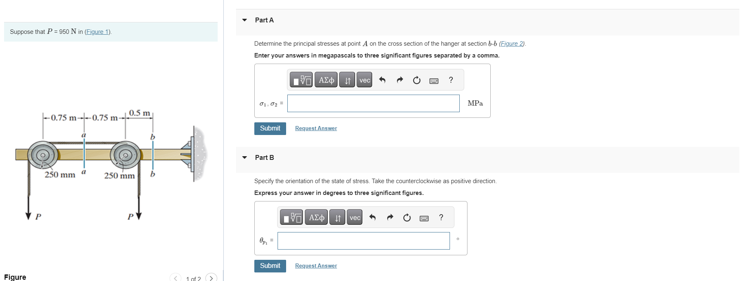Open the Figure 1 link
The image size is (754, 281).
tap(97, 31)
